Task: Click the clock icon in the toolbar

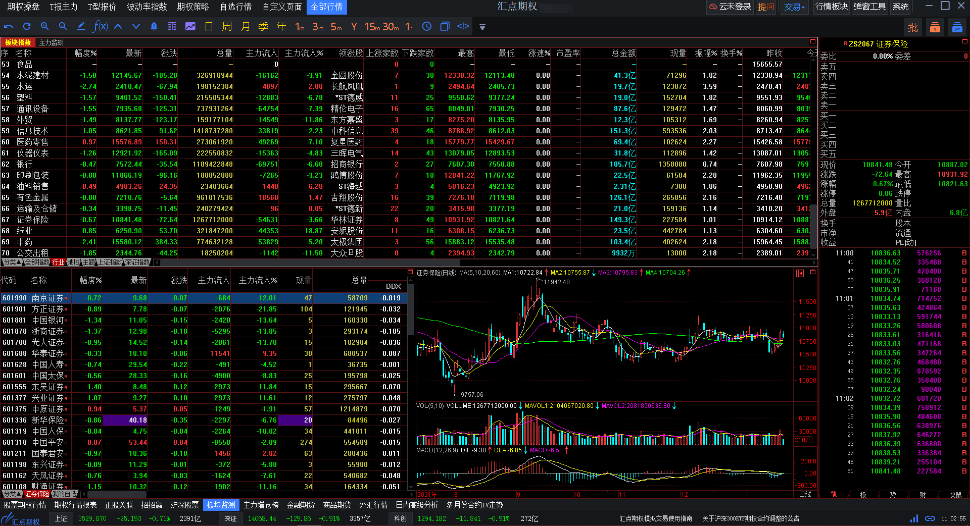Action: tap(427, 26)
